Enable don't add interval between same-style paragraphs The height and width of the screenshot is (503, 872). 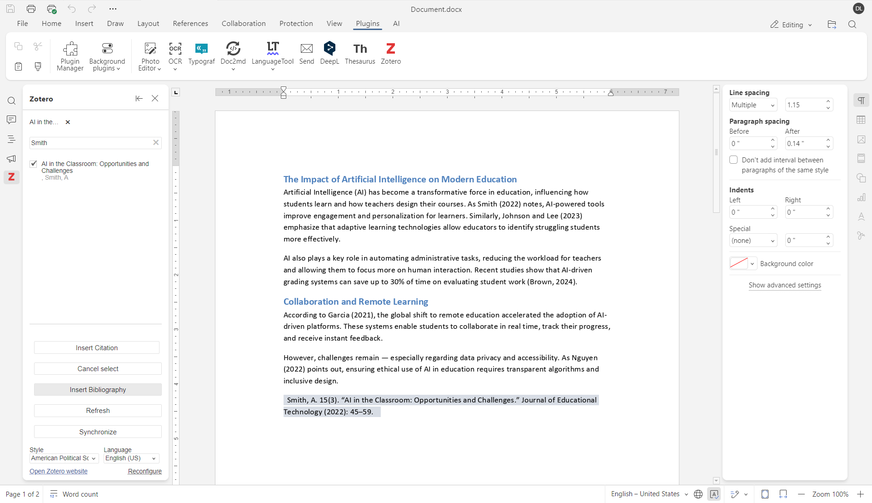[x=733, y=160]
